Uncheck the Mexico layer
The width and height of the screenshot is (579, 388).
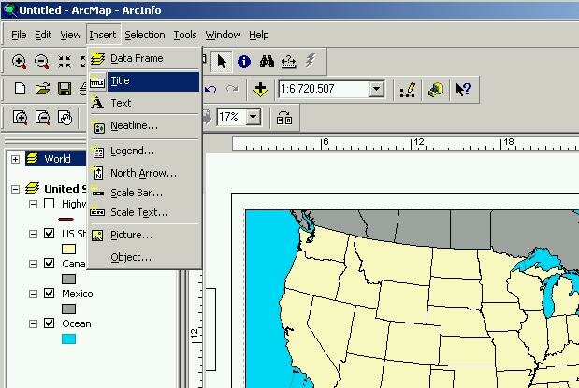click(x=50, y=294)
